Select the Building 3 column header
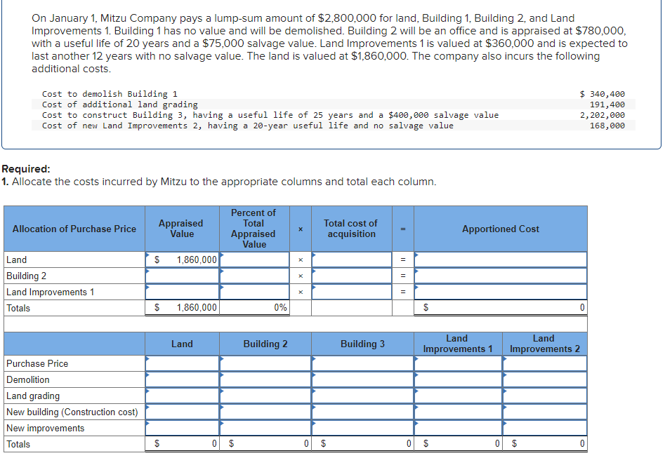Viewport: 665px width, 465px height. tap(363, 344)
